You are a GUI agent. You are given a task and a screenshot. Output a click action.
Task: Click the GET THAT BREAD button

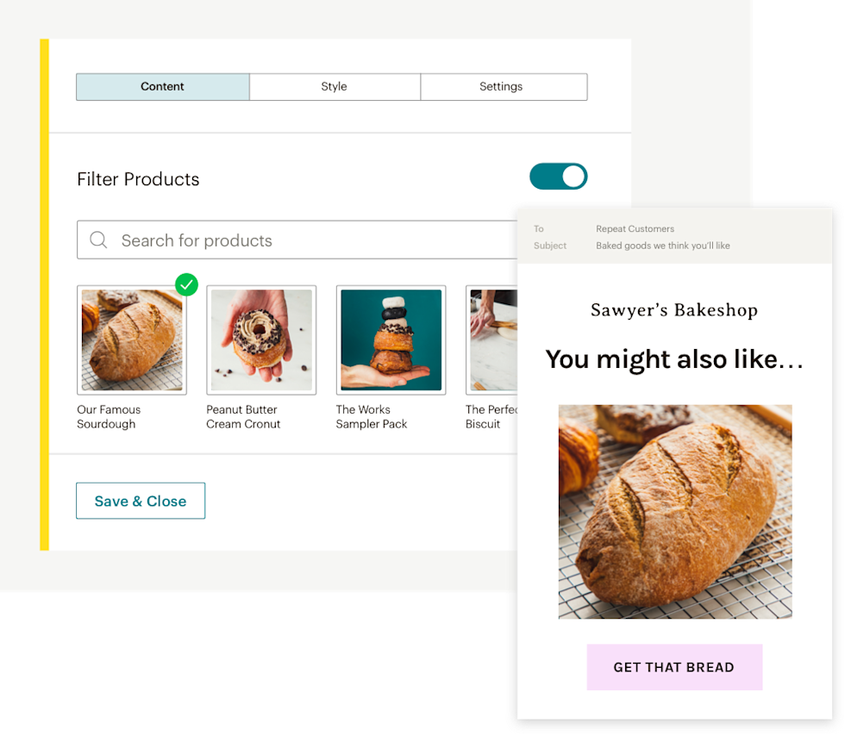point(674,667)
